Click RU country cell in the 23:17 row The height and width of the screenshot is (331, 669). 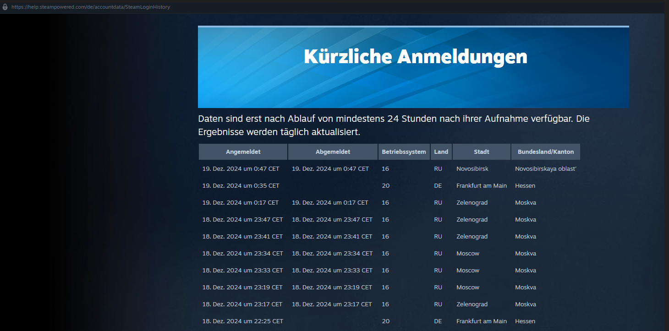click(x=438, y=304)
